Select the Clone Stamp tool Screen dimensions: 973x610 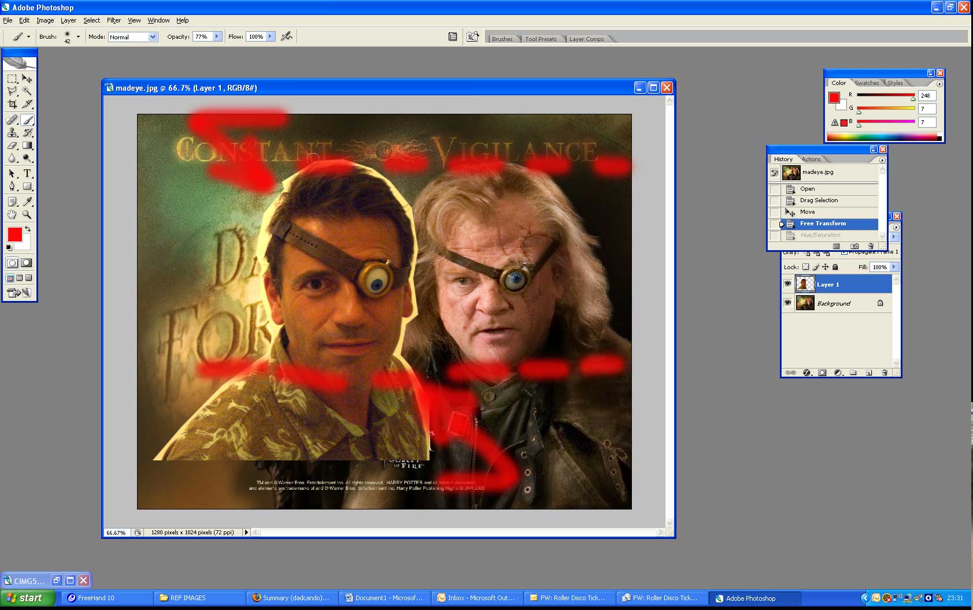click(x=12, y=133)
